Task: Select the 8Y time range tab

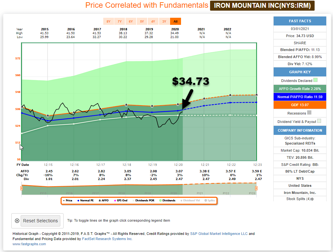Action: tap(108, 21)
